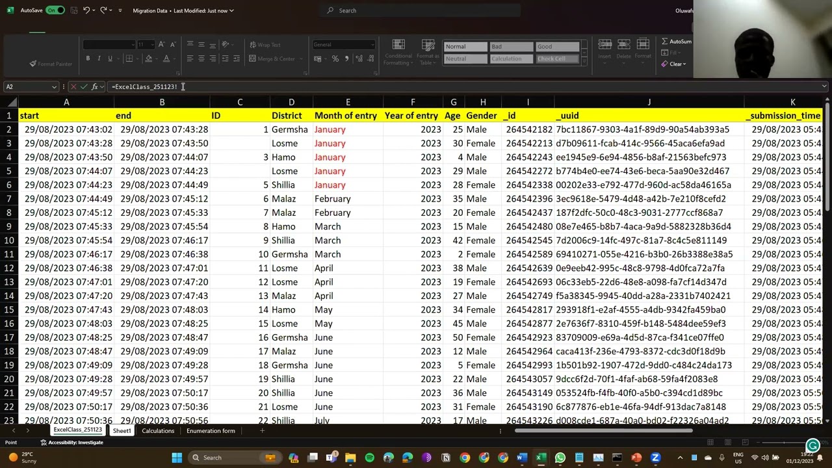Apply the Good cell style
This screenshot has height=468, width=832.
point(557,47)
